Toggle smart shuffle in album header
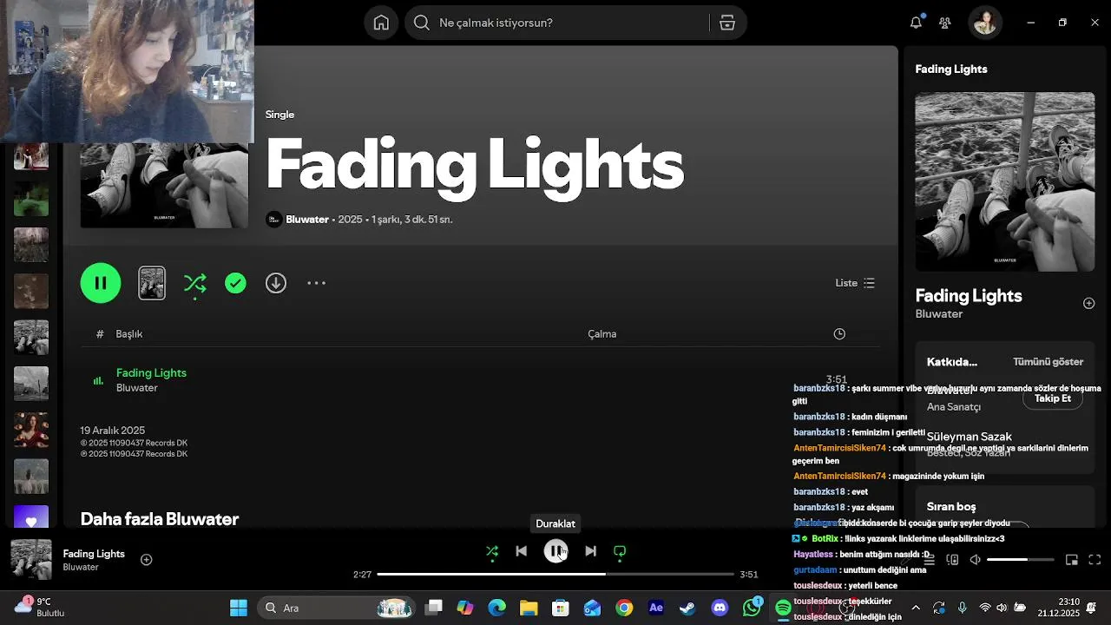Screen dimensions: 1111x625 195,283
